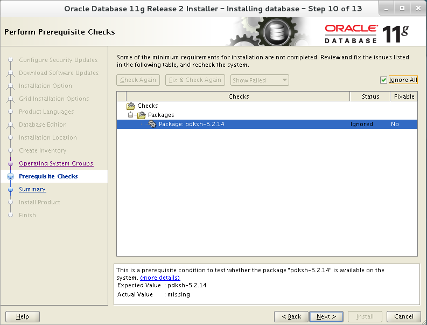The width and height of the screenshot is (427, 325).
Task: Click the Checks root folder icon
Action: (131, 106)
